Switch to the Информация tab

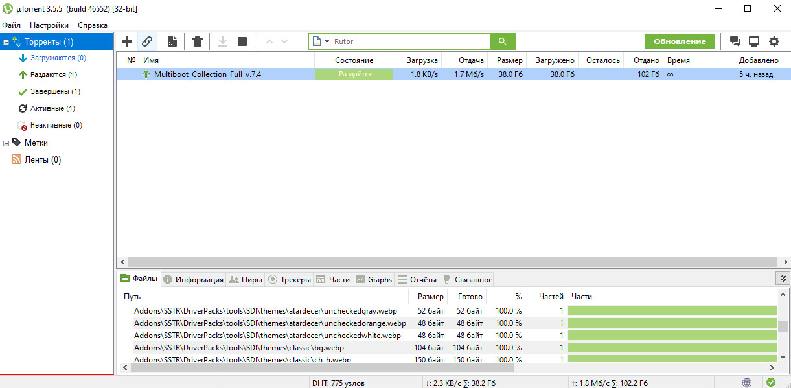[193, 280]
